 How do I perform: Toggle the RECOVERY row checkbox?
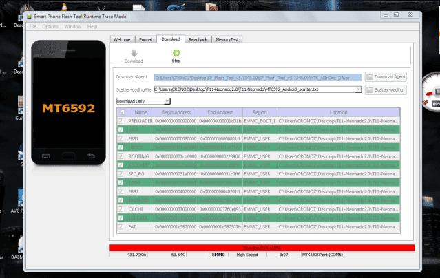(121, 165)
